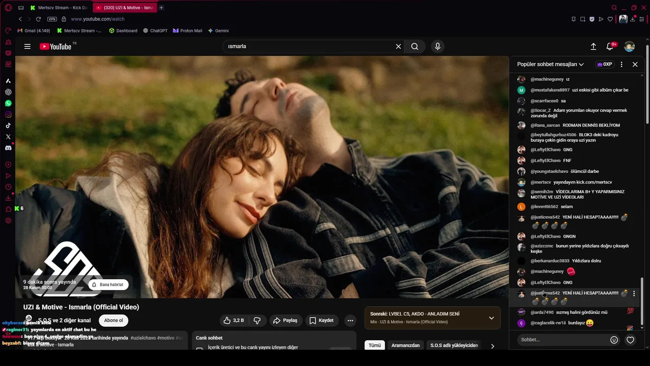Select 'S.O.S adlı yükleyiciden' chip
The height and width of the screenshot is (366, 650).
pyautogui.click(x=454, y=346)
